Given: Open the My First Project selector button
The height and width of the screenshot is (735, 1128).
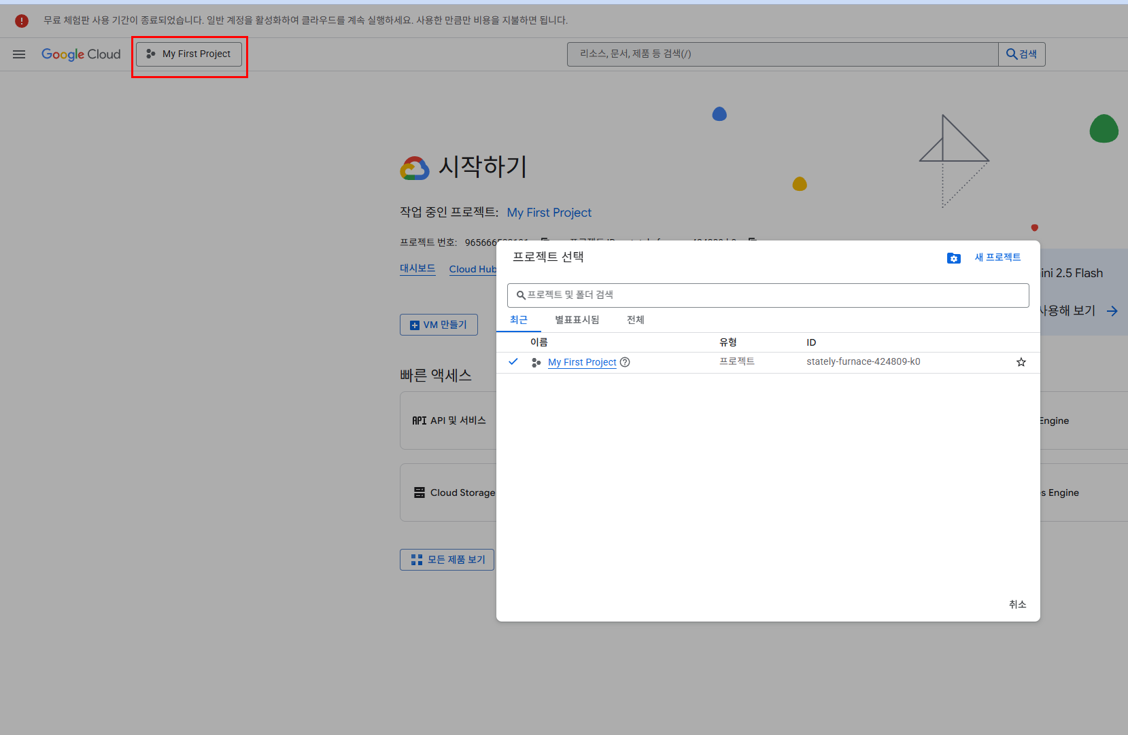Looking at the screenshot, I should click(x=189, y=54).
